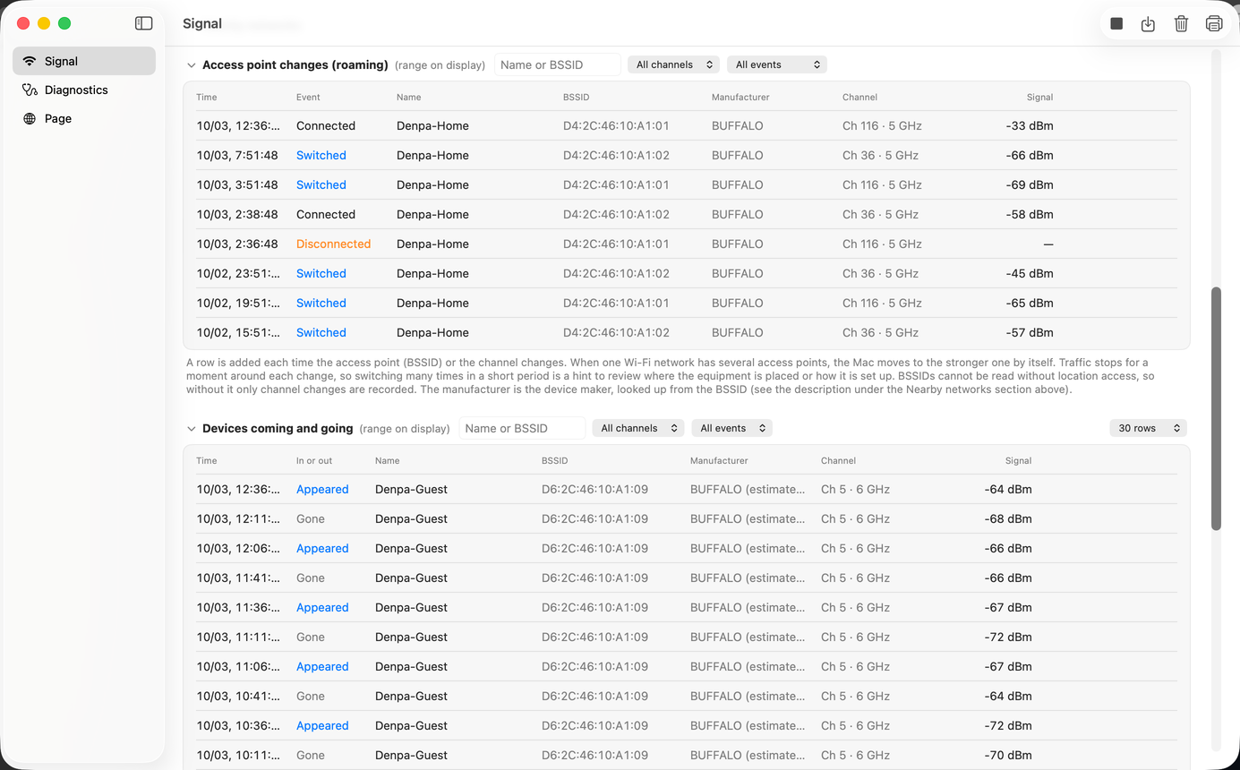Click the square stop icon in toolbar
The width and height of the screenshot is (1240, 770).
[x=1116, y=24]
